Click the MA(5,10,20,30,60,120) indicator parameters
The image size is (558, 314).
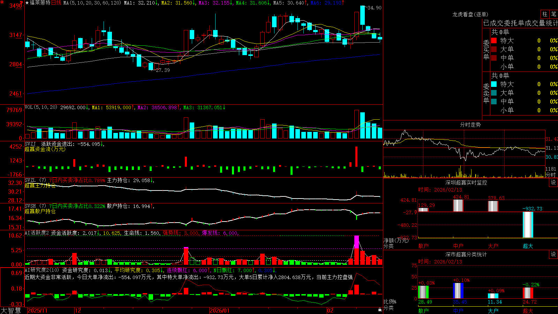tap(92, 3)
